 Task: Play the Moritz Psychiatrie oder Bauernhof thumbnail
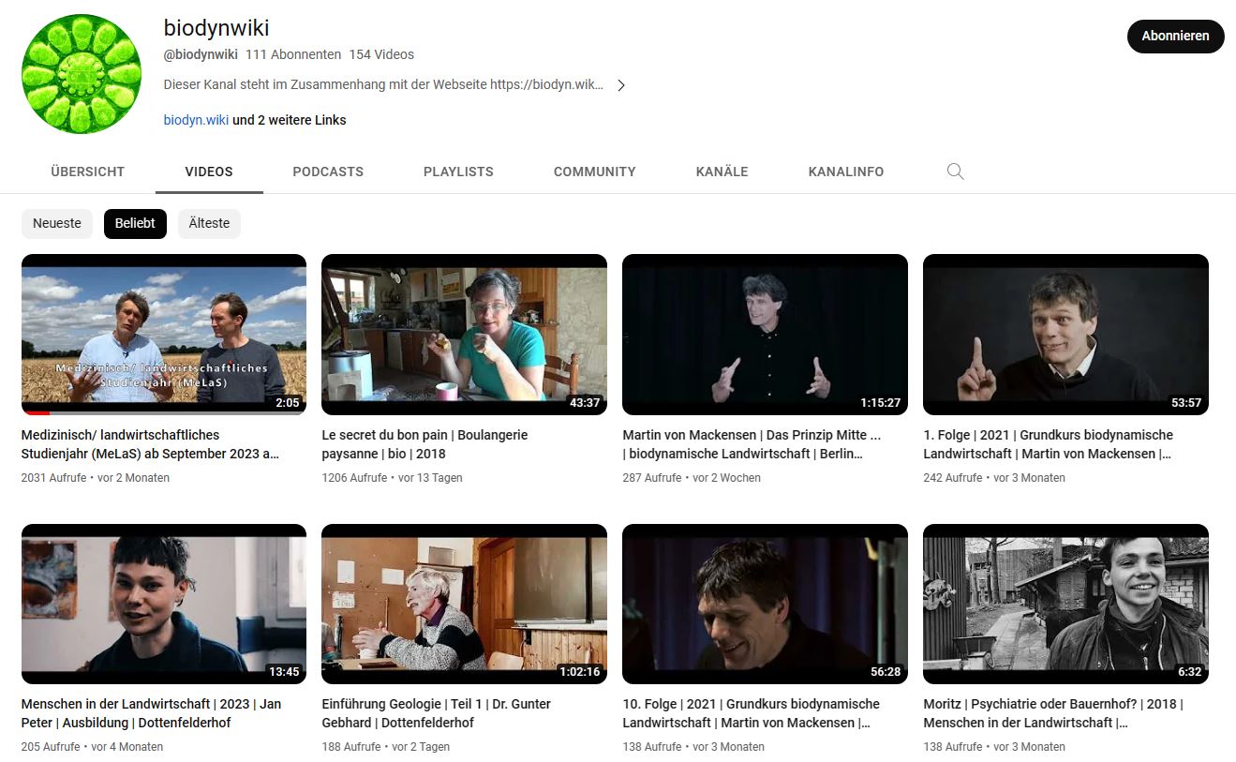click(x=1065, y=604)
